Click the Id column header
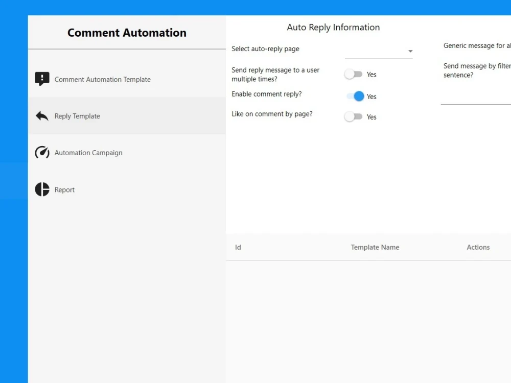The width and height of the screenshot is (511, 383). pyautogui.click(x=238, y=247)
